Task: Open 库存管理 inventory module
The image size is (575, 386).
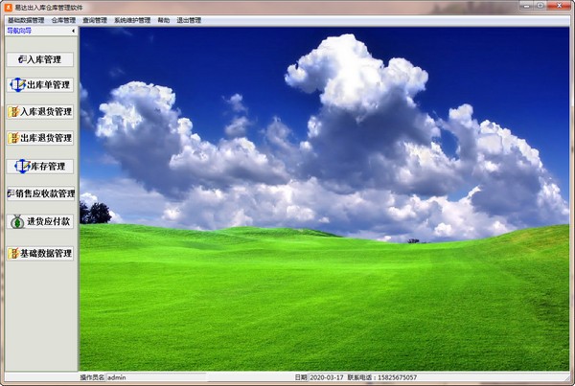Action: 40,167
